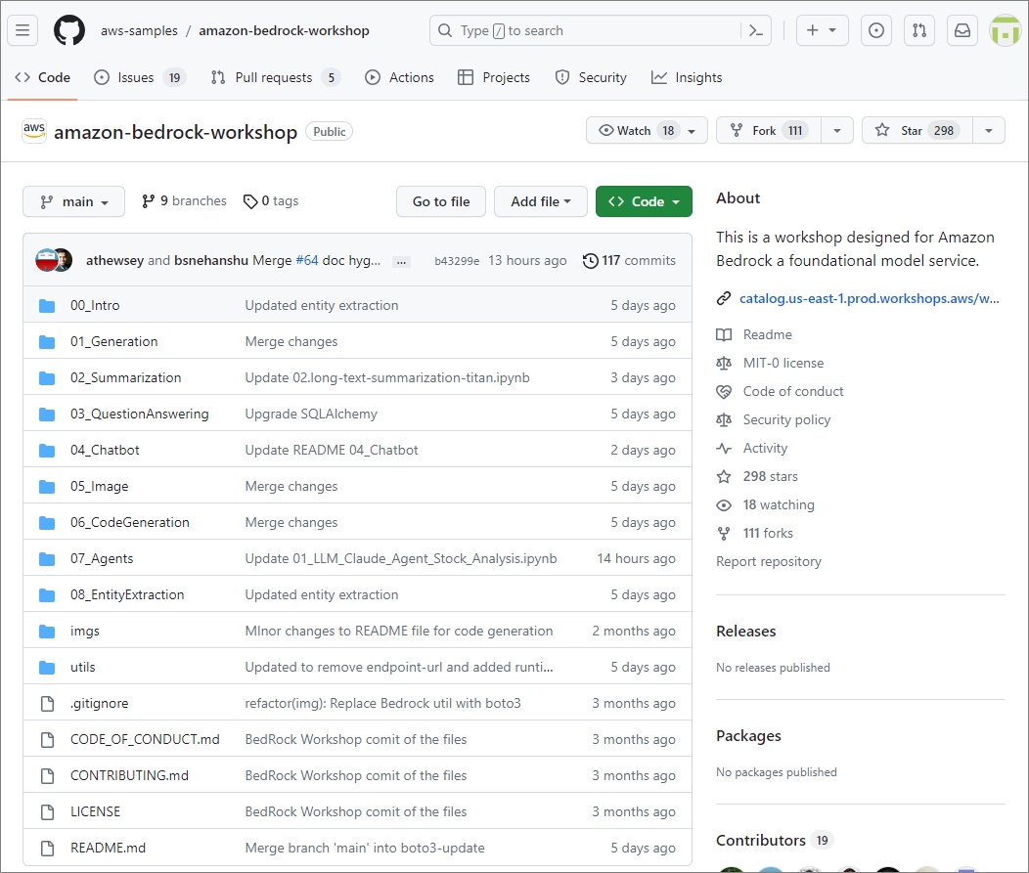Open the CODE_OF_CONDUCT.md file
The image size is (1029, 873).
(x=145, y=739)
